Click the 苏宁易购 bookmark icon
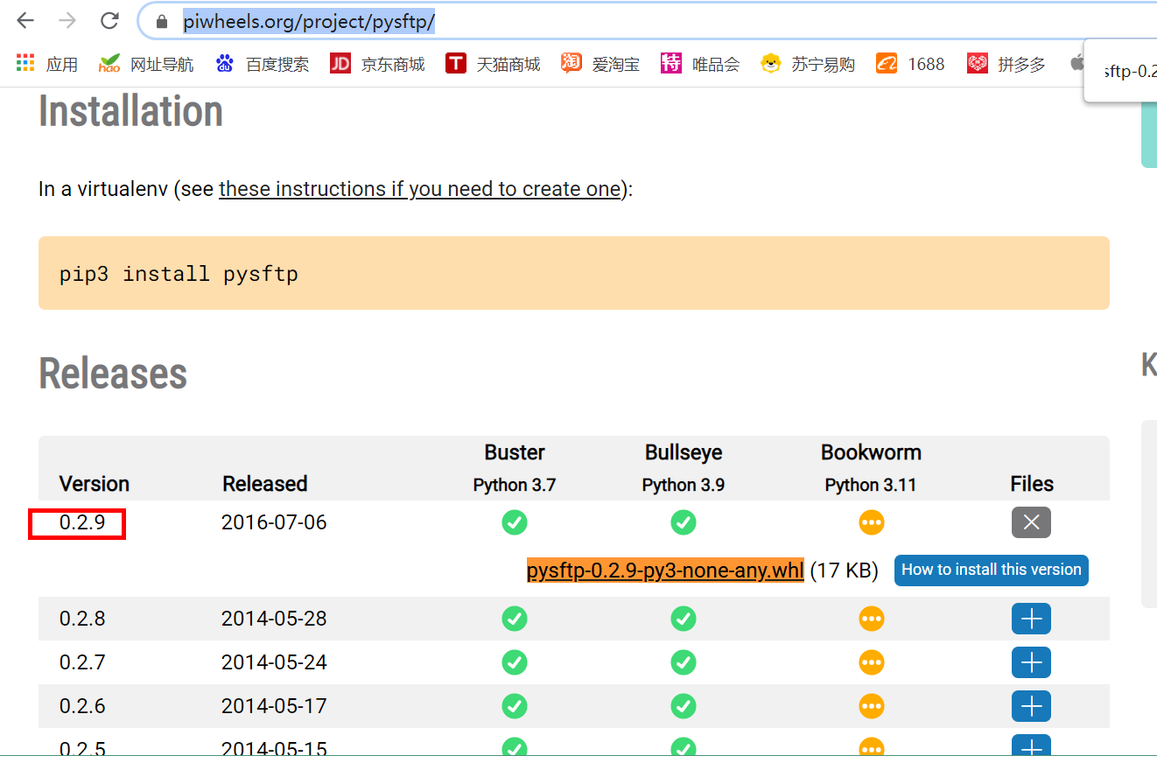This screenshot has width=1157, height=763. (x=770, y=63)
